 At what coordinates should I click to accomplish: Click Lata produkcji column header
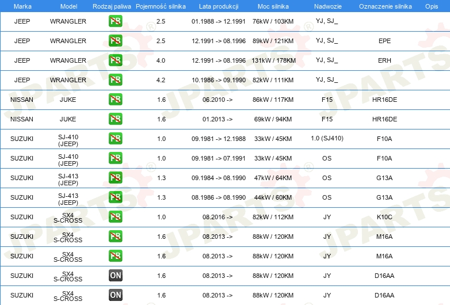219,6
